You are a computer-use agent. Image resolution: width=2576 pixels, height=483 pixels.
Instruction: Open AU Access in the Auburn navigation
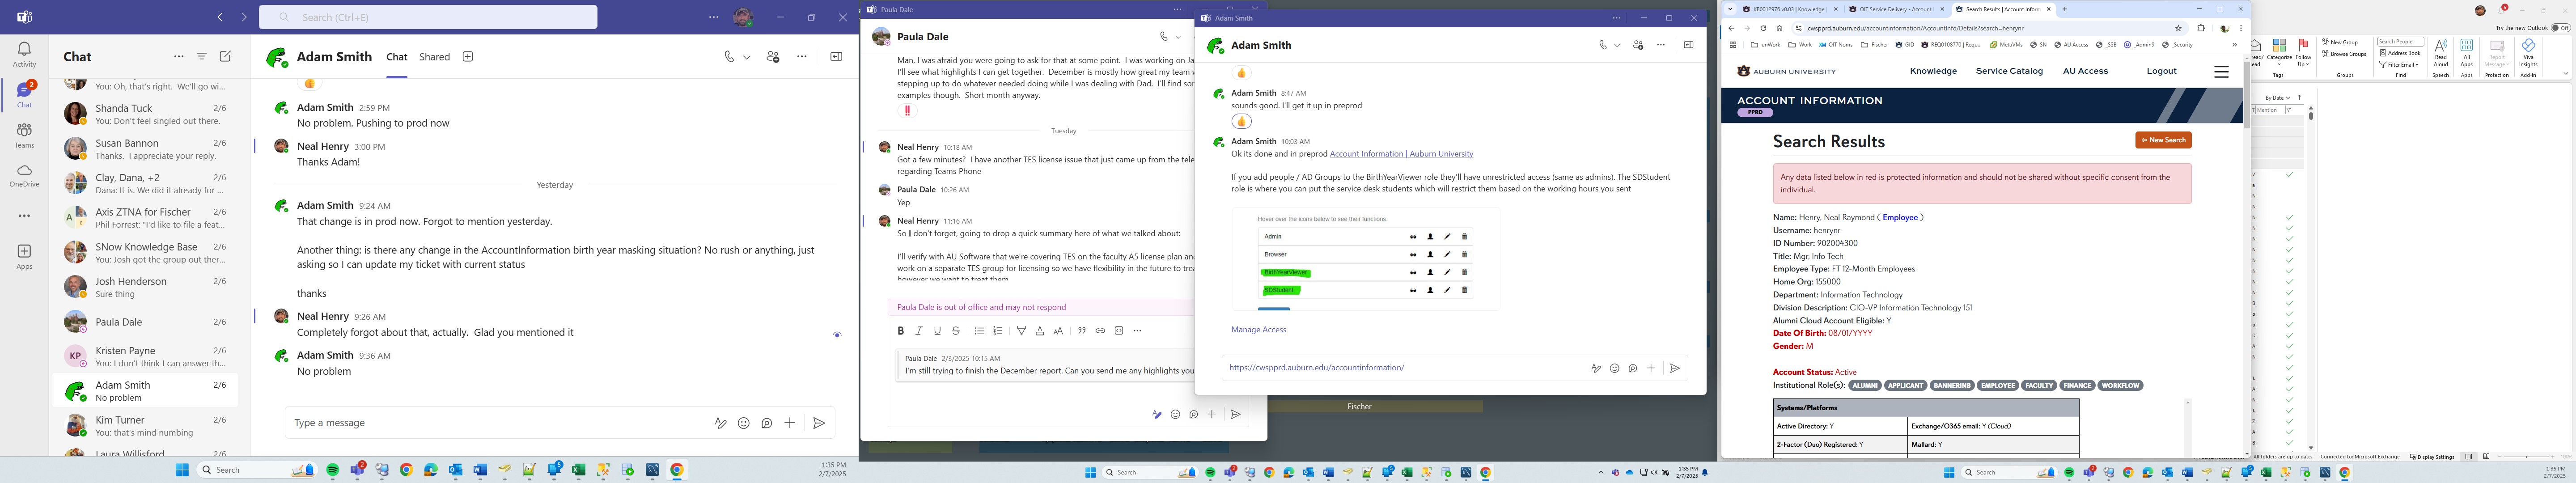coord(2085,71)
